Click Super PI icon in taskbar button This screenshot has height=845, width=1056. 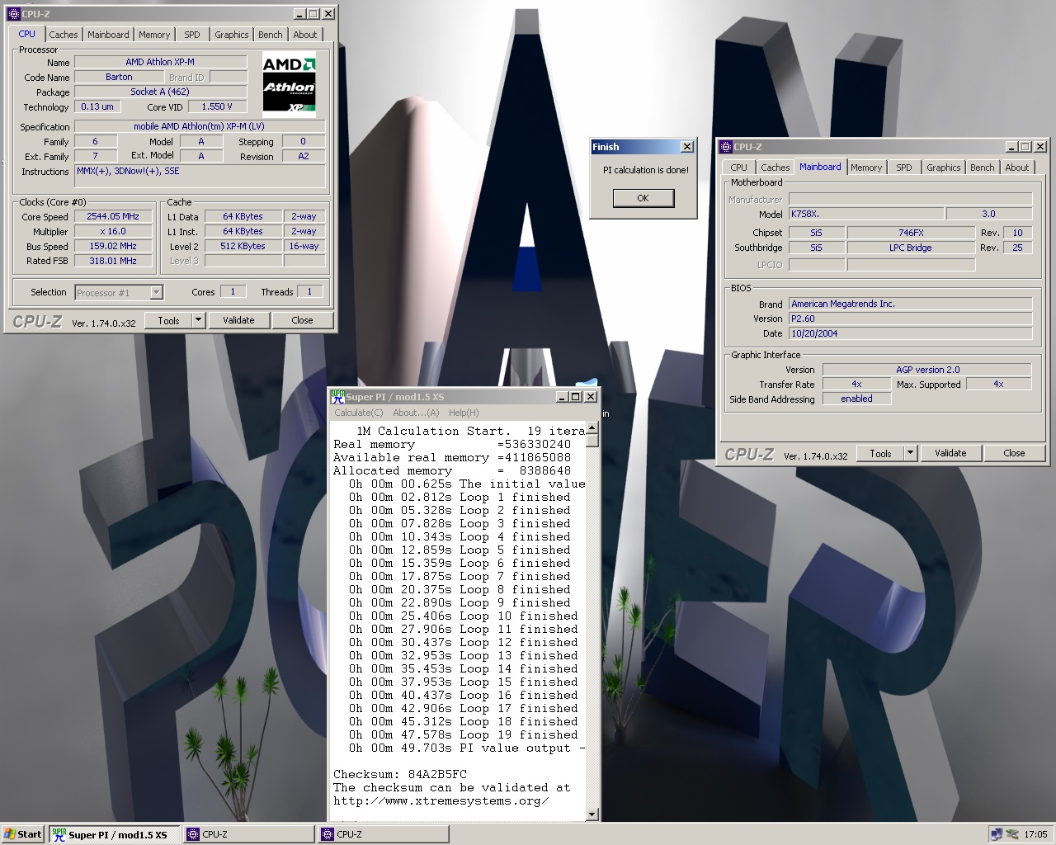59,834
